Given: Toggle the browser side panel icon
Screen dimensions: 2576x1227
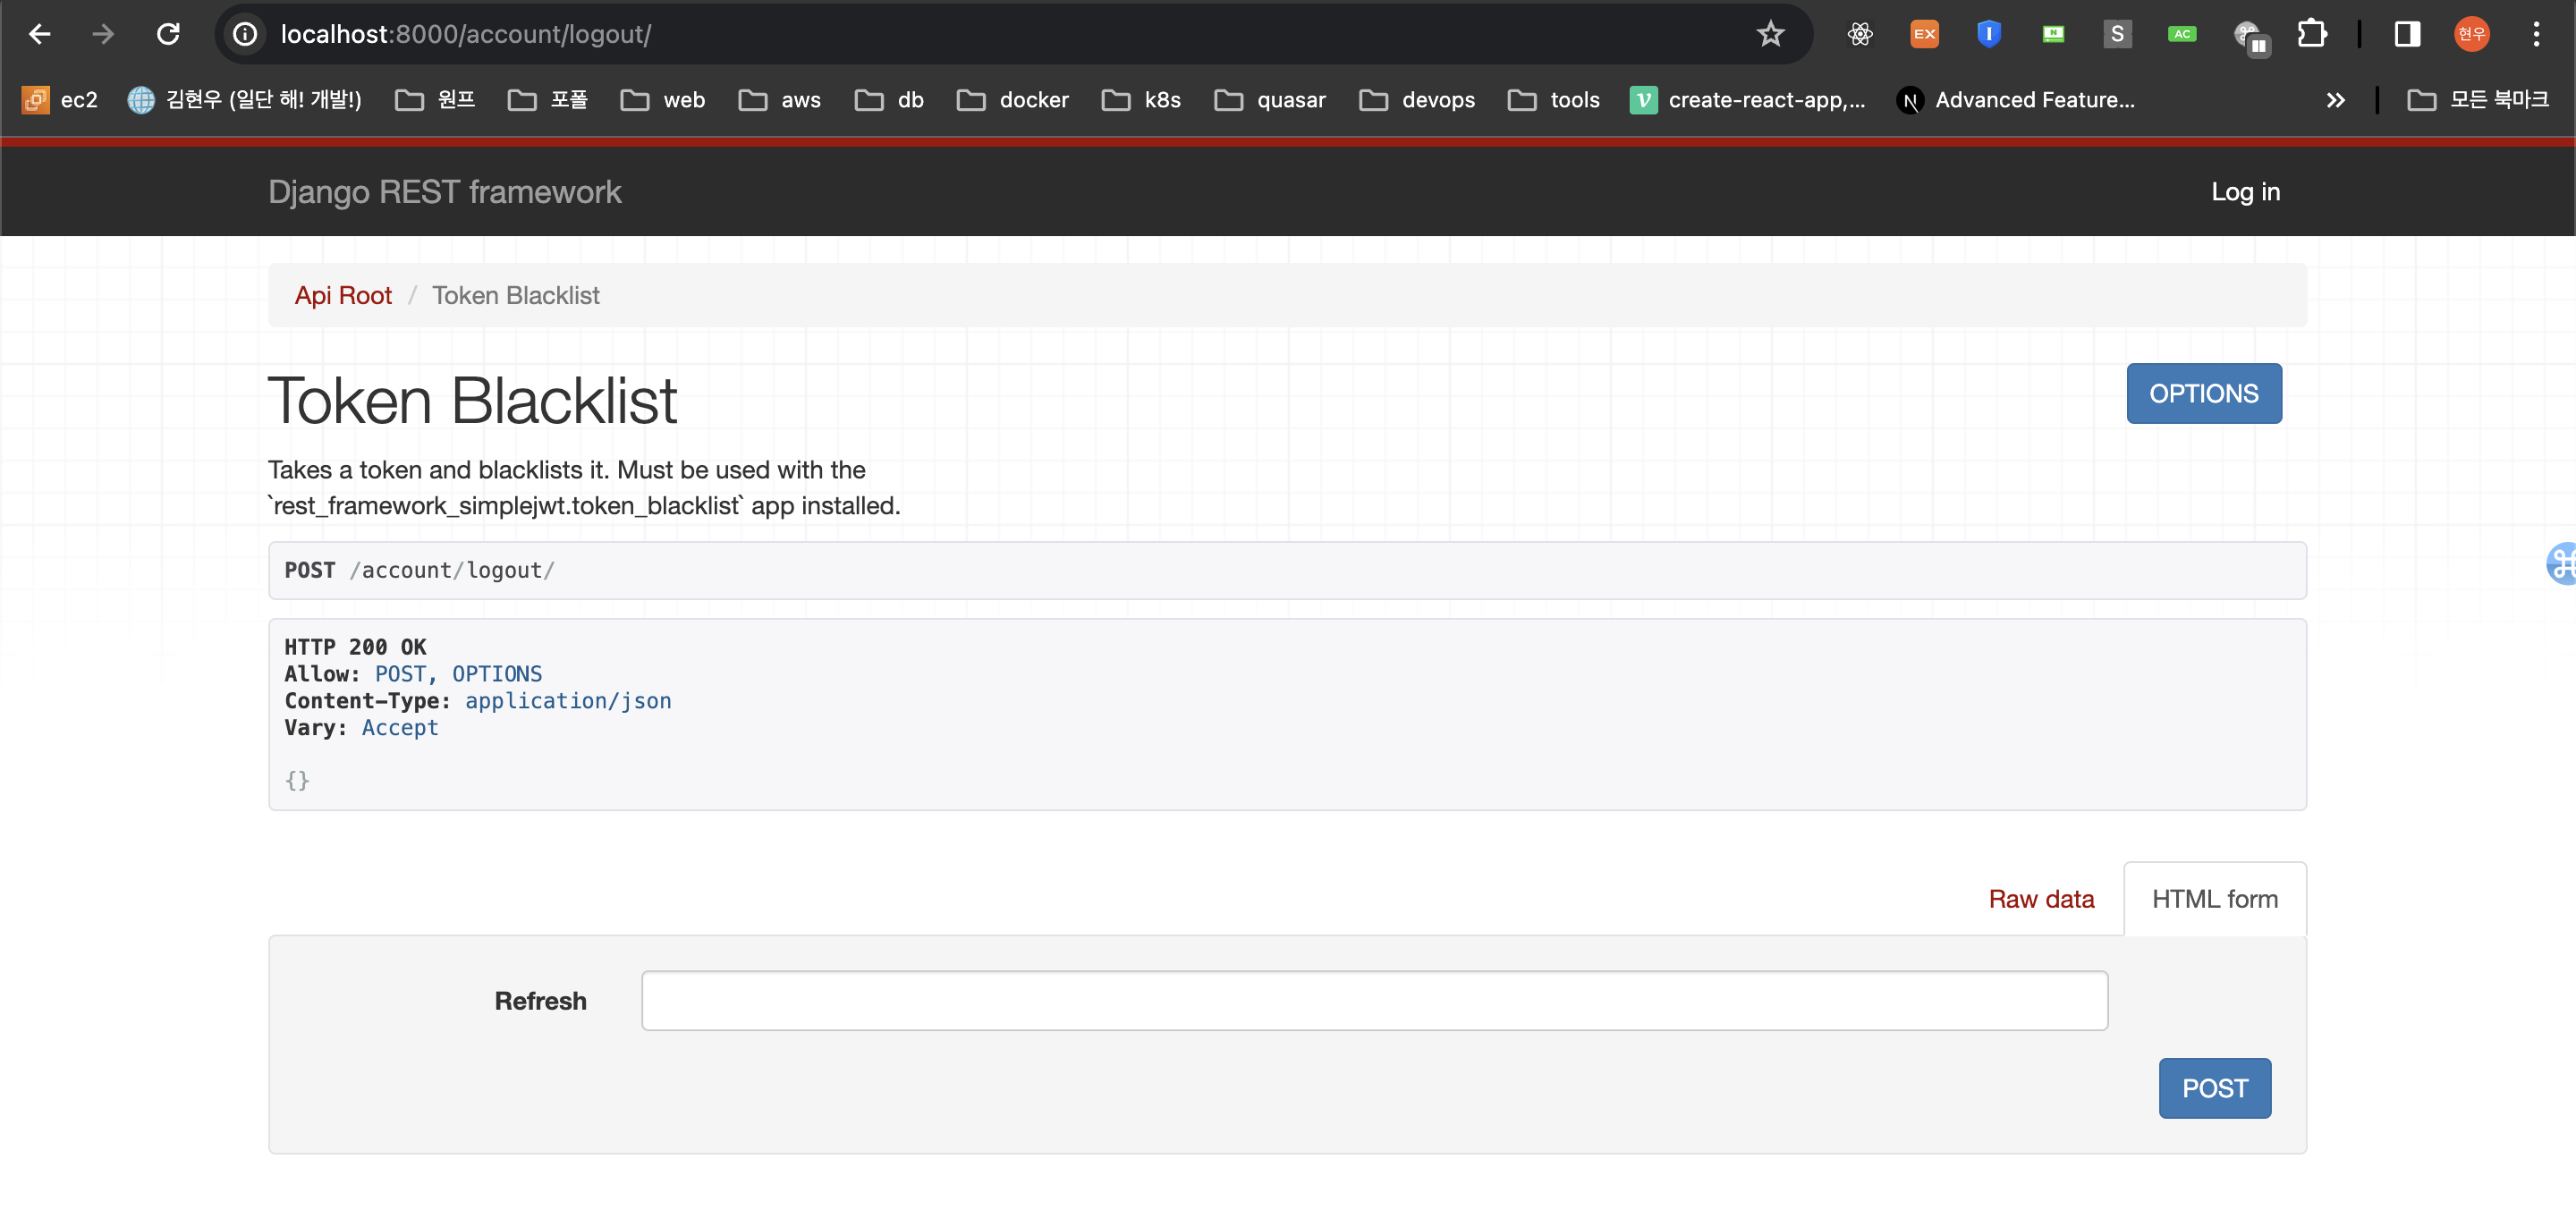Looking at the screenshot, I should [x=2406, y=34].
